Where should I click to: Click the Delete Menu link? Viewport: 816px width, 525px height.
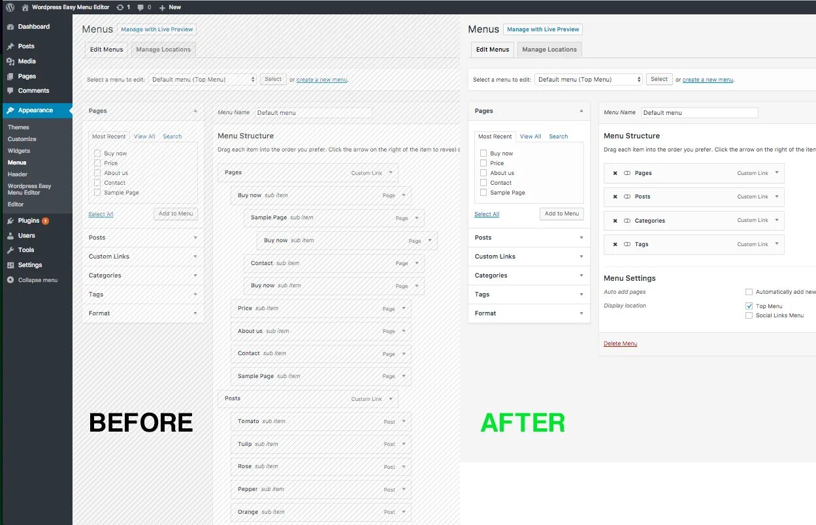pyautogui.click(x=620, y=343)
